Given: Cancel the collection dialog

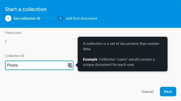Looking at the screenshot, I should pyautogui.click(x=147, y=92).
